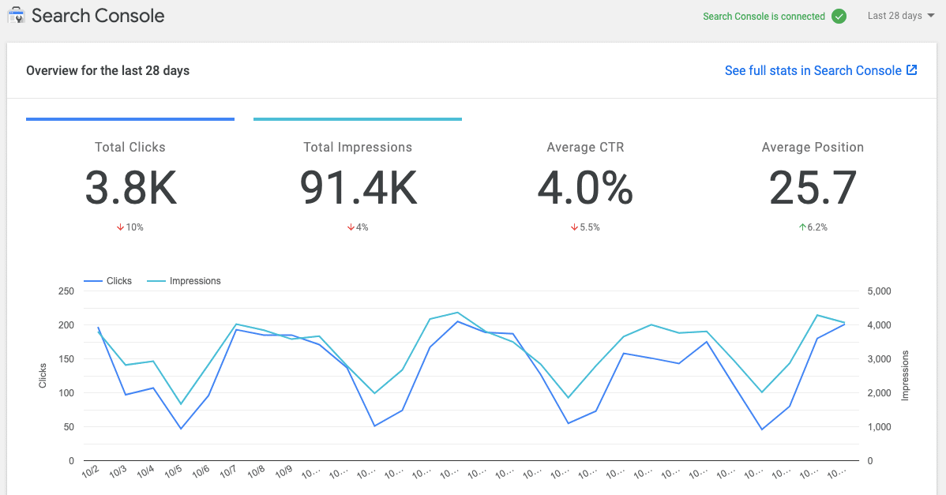This screenshot has height=495, width=946.
Task: Click the 91.4K total impressions value
Action: [358, 188]
